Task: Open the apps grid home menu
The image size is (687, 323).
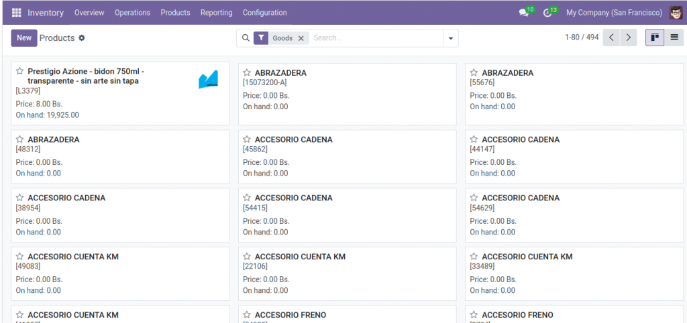Action: click(x=17, y=13)
